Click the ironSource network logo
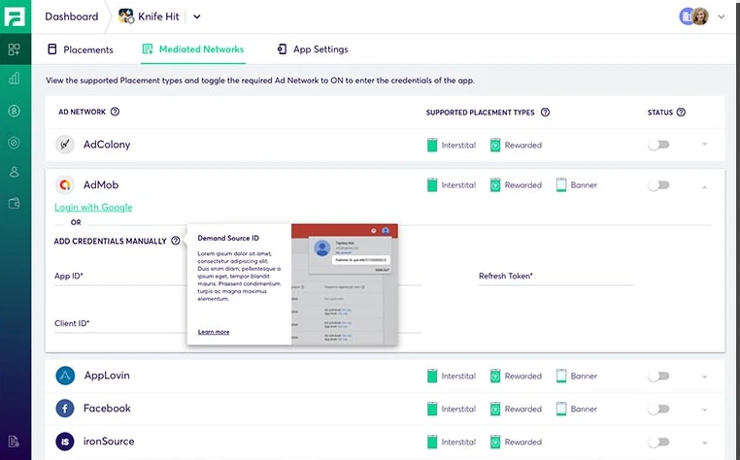 point(65,442)
